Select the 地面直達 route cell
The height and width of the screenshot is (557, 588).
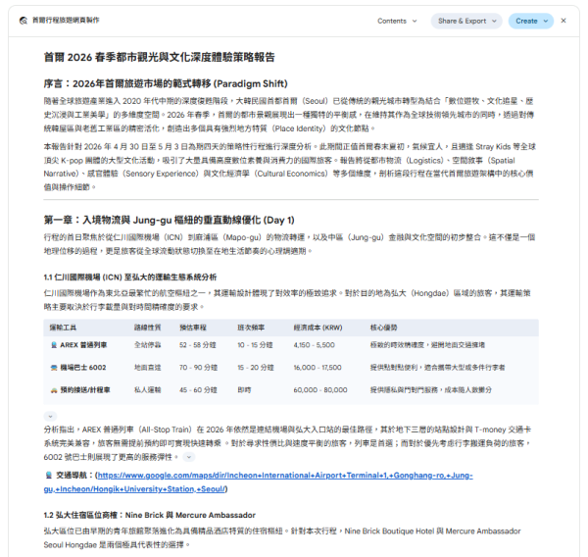coord(147,368)
